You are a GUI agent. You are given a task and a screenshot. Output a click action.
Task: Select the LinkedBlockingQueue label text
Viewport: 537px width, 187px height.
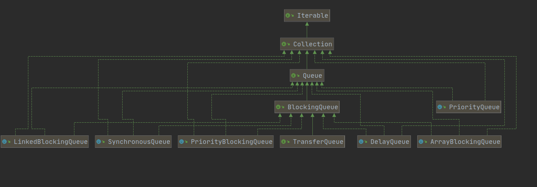(x=50, y=142)
